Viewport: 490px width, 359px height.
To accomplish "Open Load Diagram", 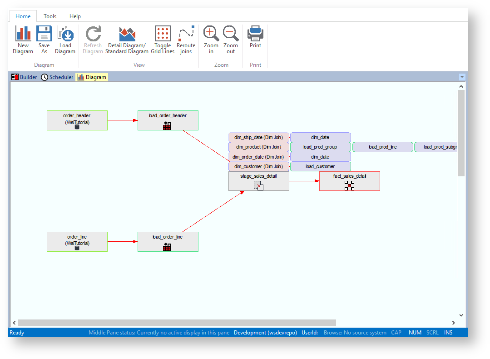I will tap(65, 40).
